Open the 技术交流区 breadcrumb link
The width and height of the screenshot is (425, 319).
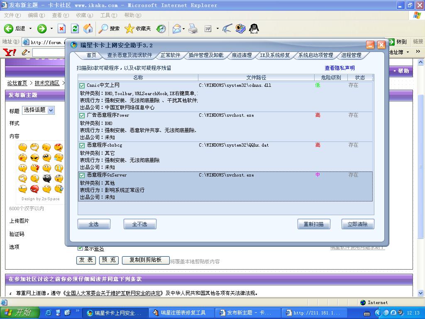pos(47,83)
